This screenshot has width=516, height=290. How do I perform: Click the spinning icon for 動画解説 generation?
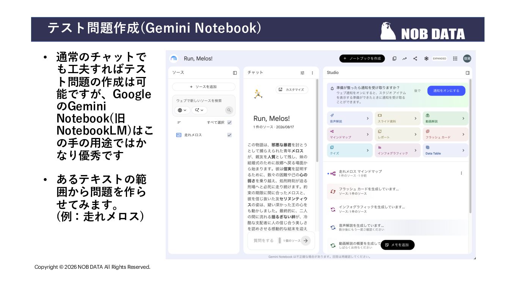coord(333,245)
